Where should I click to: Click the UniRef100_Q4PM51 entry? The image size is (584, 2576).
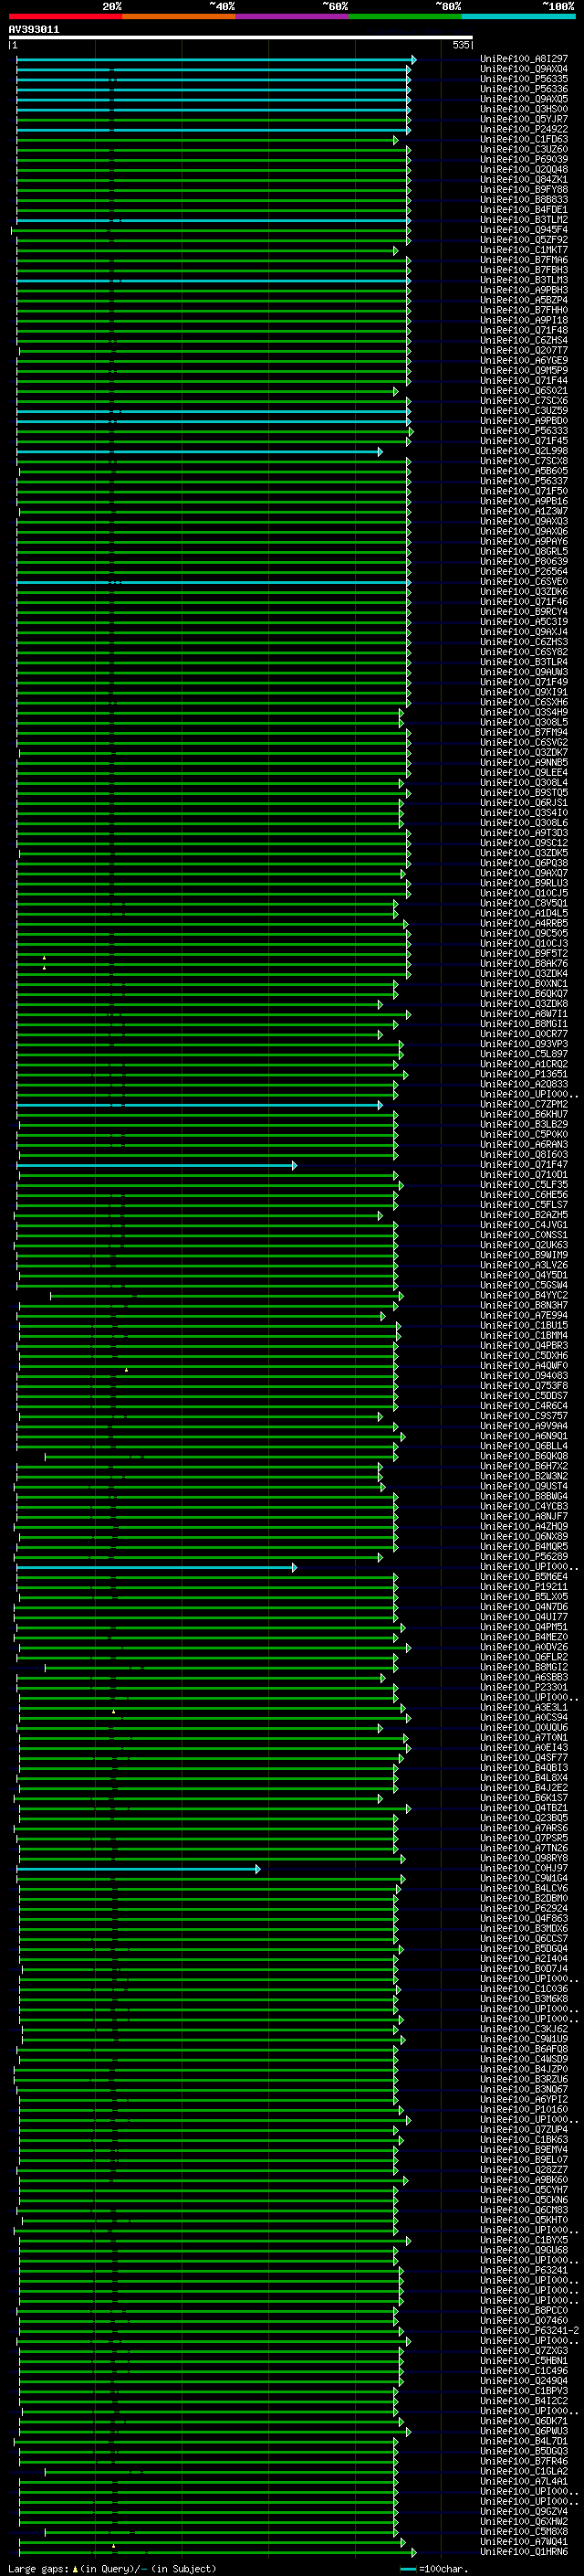pyautogui.click(x=523, y=1628)
